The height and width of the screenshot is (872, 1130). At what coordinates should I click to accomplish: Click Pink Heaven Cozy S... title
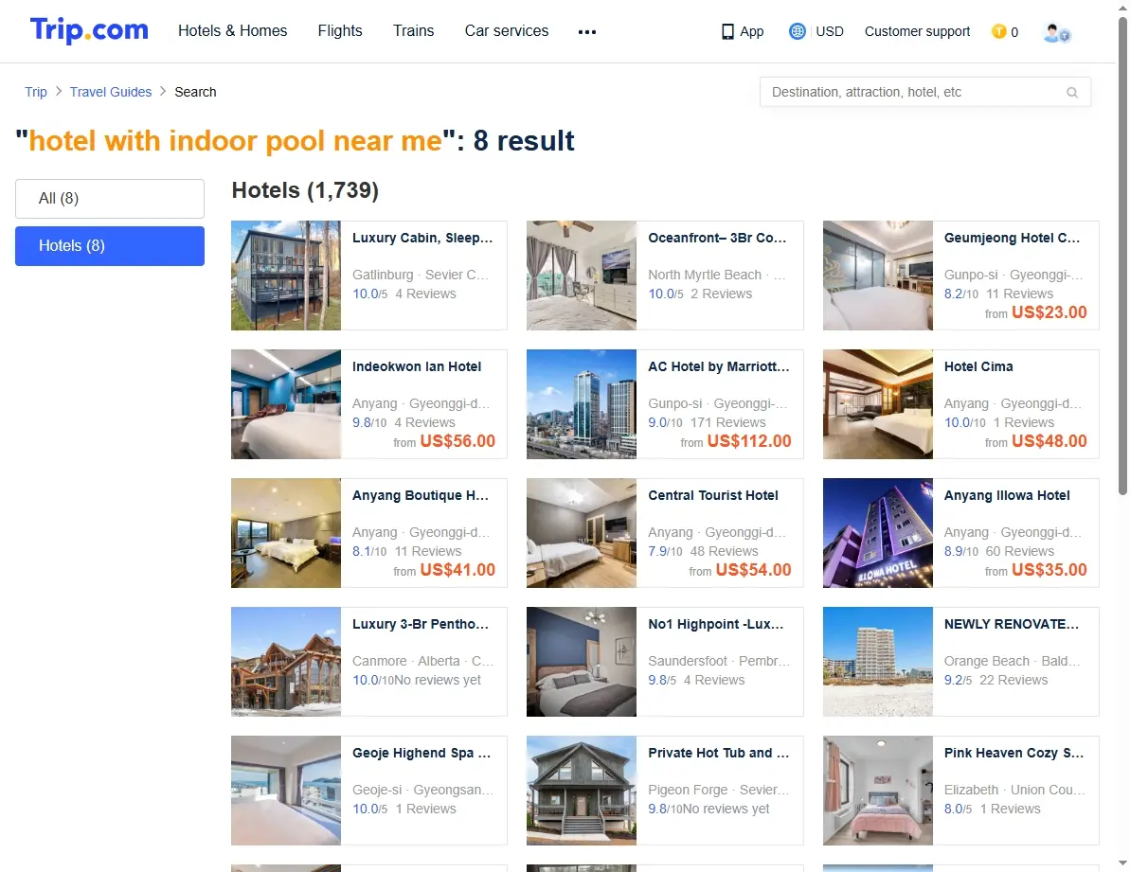tap(1014, 754)
